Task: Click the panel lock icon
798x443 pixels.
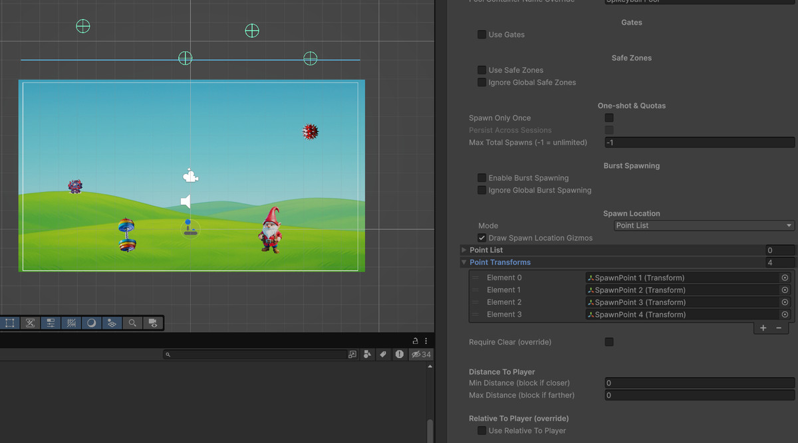Action: [415, 341]
